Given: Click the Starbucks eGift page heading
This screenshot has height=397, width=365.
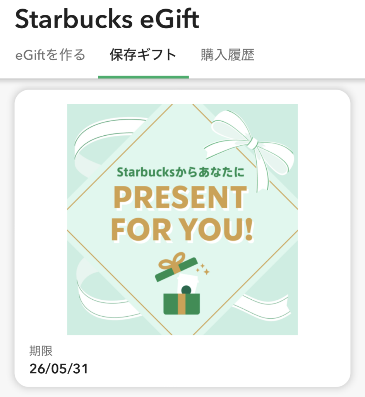Looking at the screenshot, I should click(x=107, y=19).
